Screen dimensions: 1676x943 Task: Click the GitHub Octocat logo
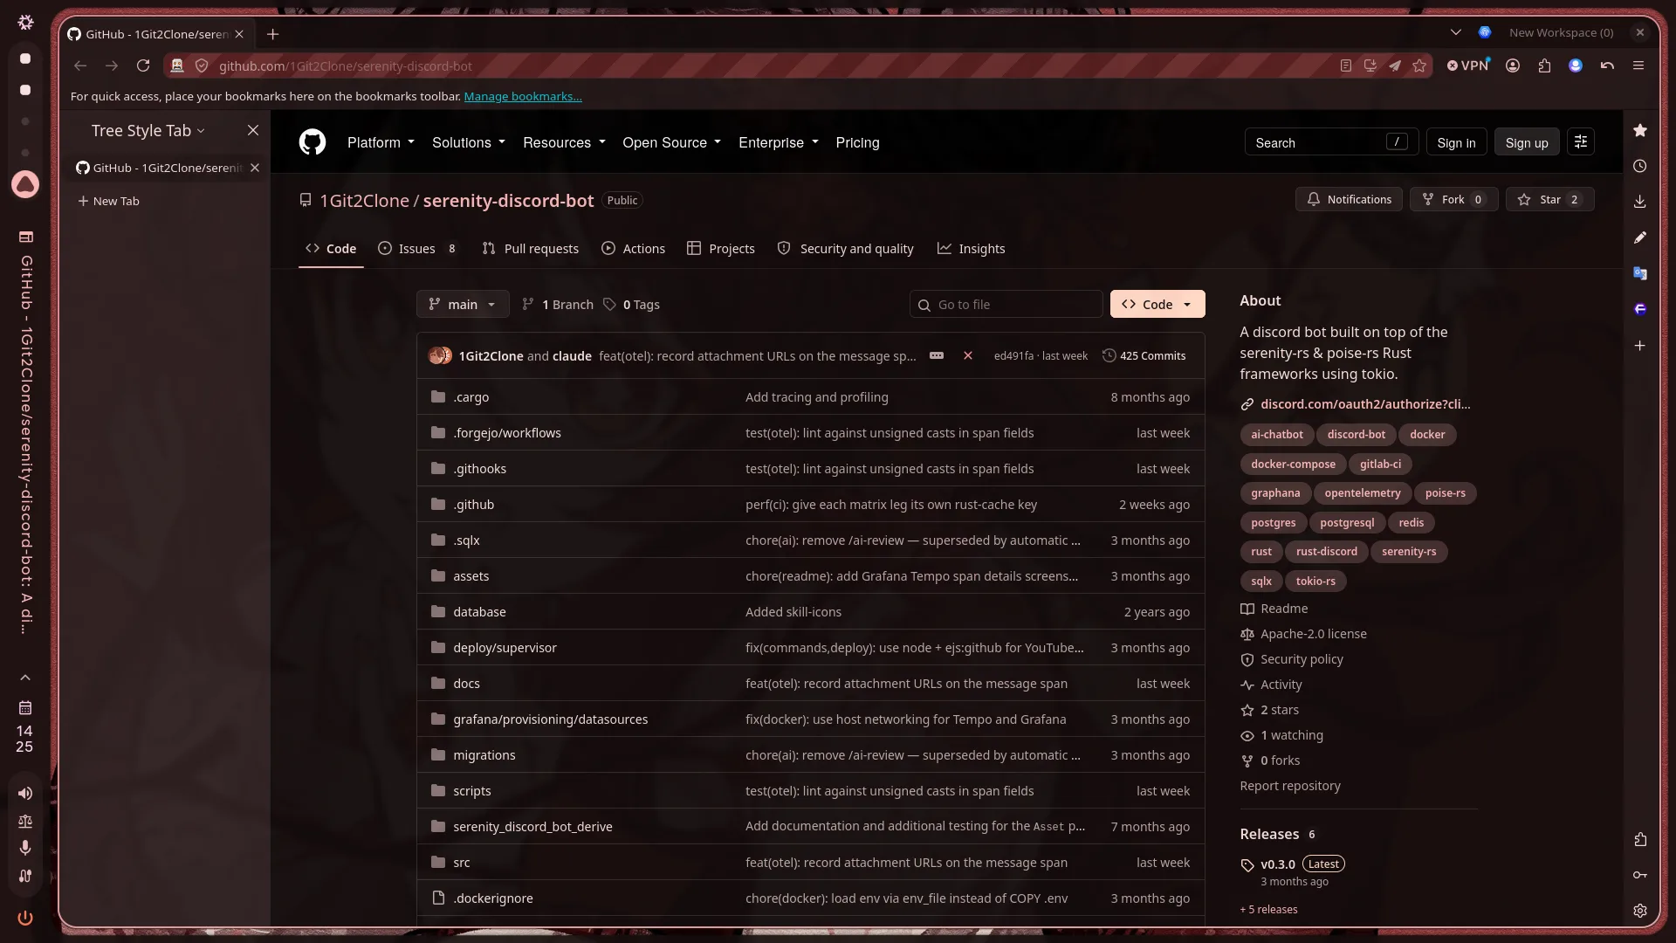click(x=313, y=142)
